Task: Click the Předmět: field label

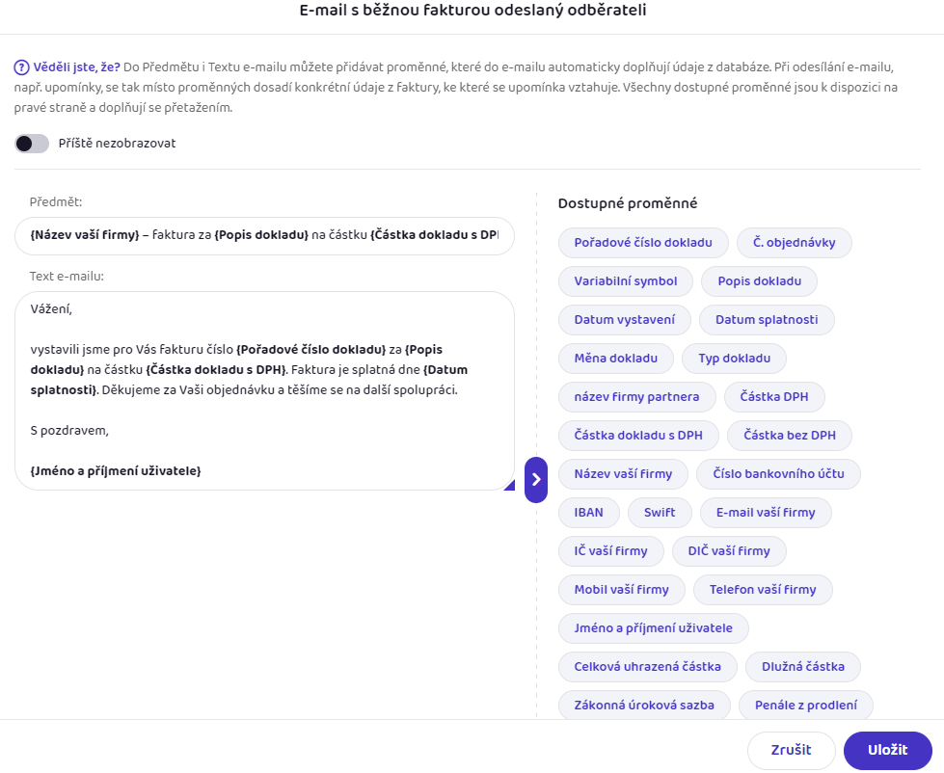Action: click(55, 202)
